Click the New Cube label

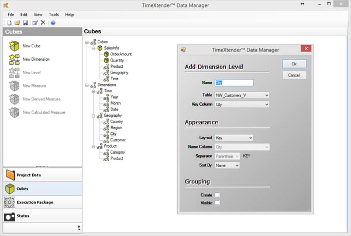tap(32, 46)
